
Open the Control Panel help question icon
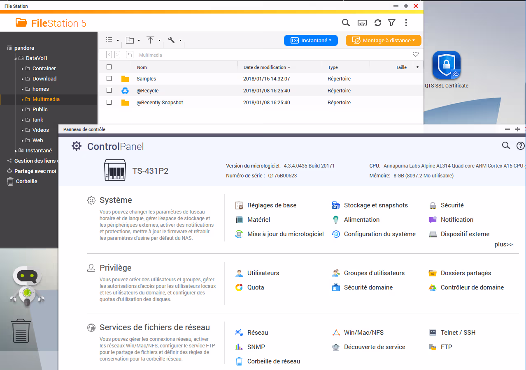[x=520, y=146]
